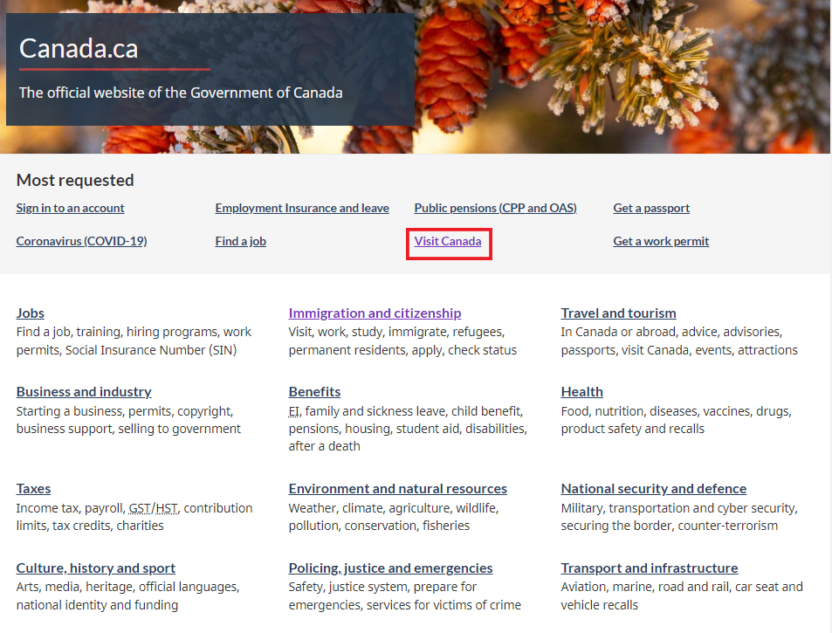Click the Business and industry heading
This screenshot has width=832, height=633.
pos(84,391)
